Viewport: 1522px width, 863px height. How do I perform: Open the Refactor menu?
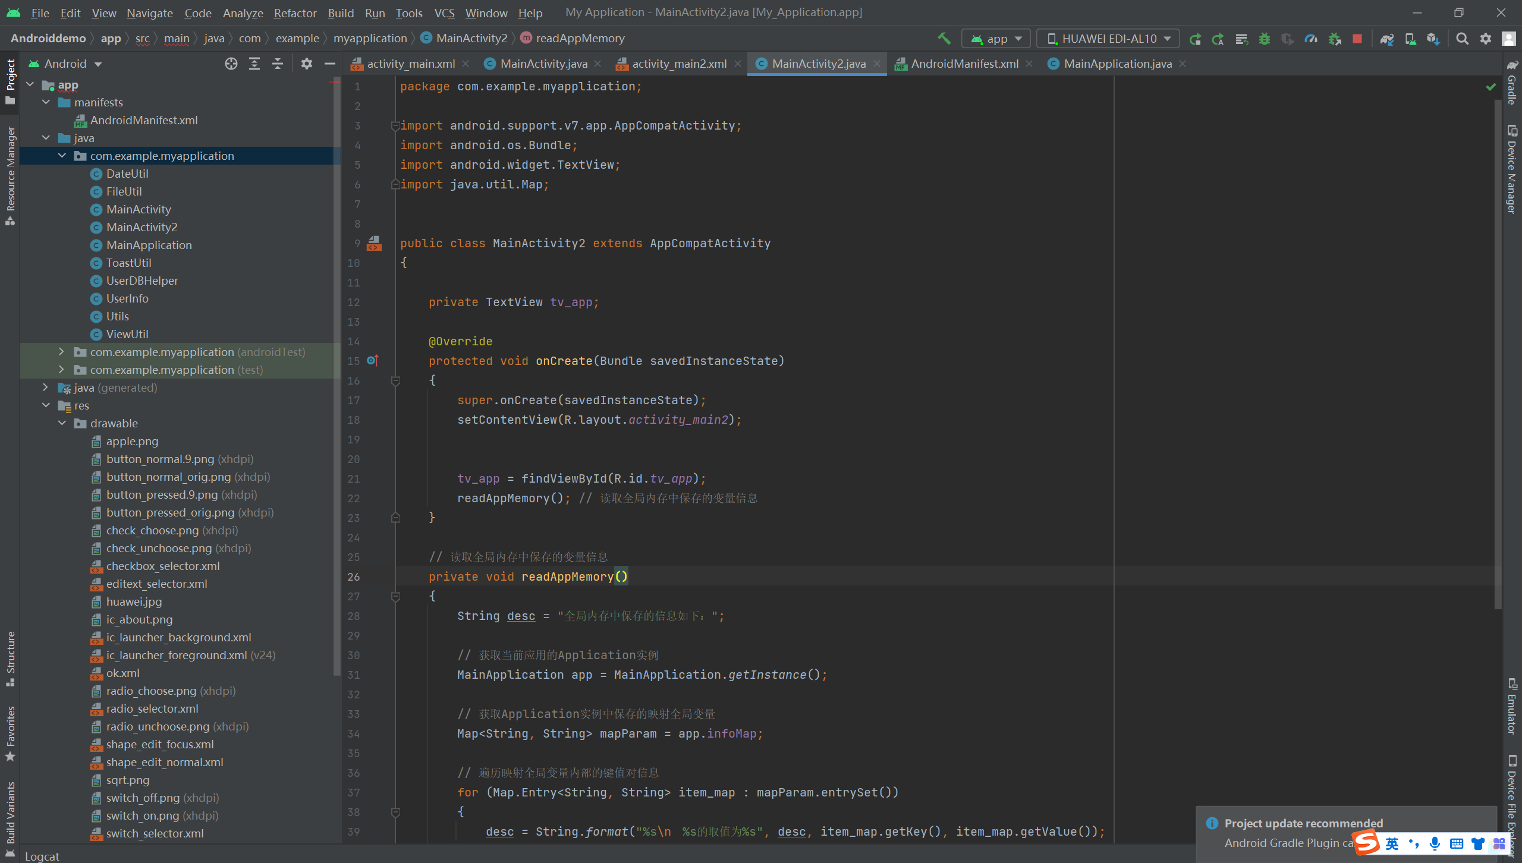pos(295,12)
